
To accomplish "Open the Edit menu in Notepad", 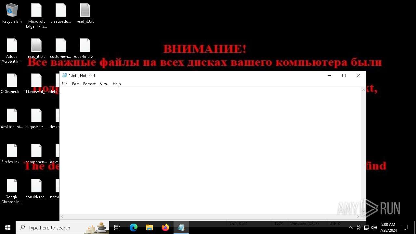I will (75, 84).
